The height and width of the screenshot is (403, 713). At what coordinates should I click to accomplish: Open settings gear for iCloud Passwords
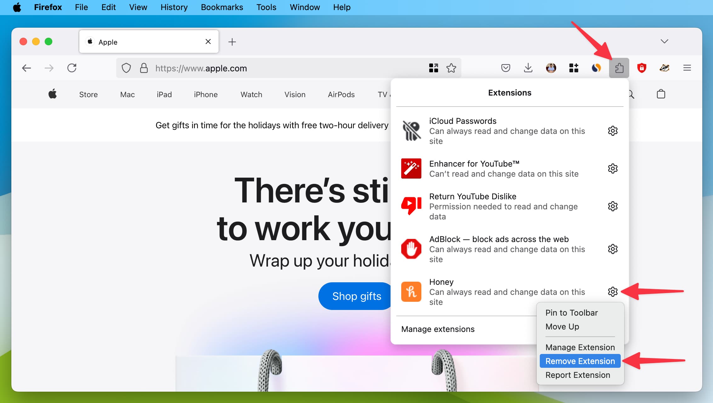coord(613,131)
